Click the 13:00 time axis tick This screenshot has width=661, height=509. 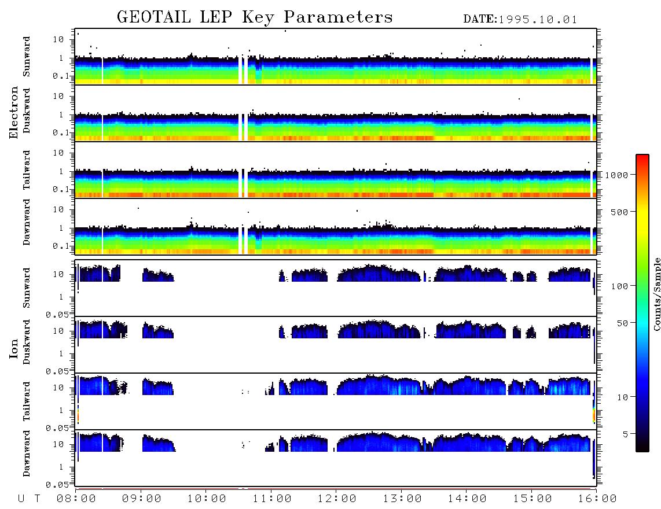pyautogui.click(x=402, y=499)
